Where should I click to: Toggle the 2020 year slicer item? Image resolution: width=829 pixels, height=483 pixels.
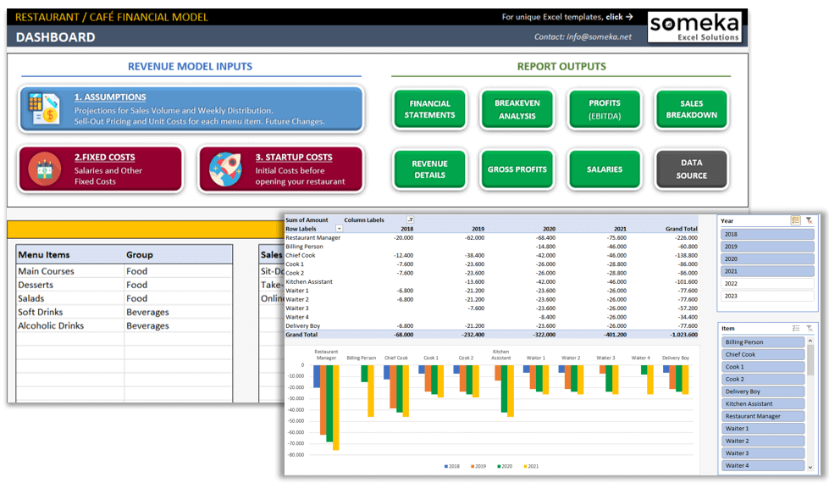click(x=767, y=258)
